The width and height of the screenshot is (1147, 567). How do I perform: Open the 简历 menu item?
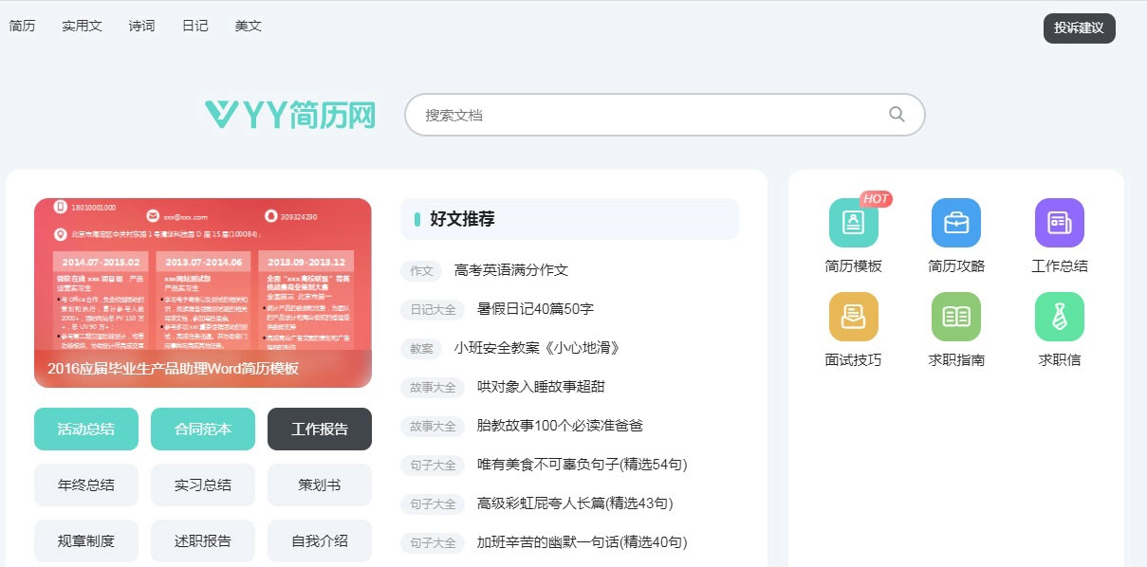click(23, 26)
